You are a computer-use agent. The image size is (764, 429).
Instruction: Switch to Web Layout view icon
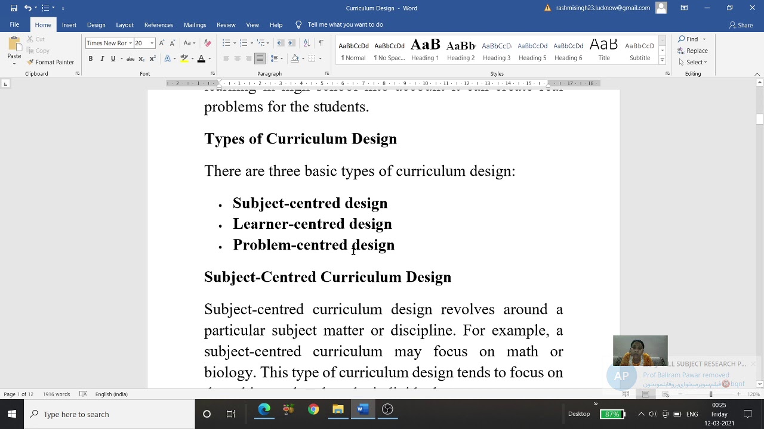pos(666,394)
